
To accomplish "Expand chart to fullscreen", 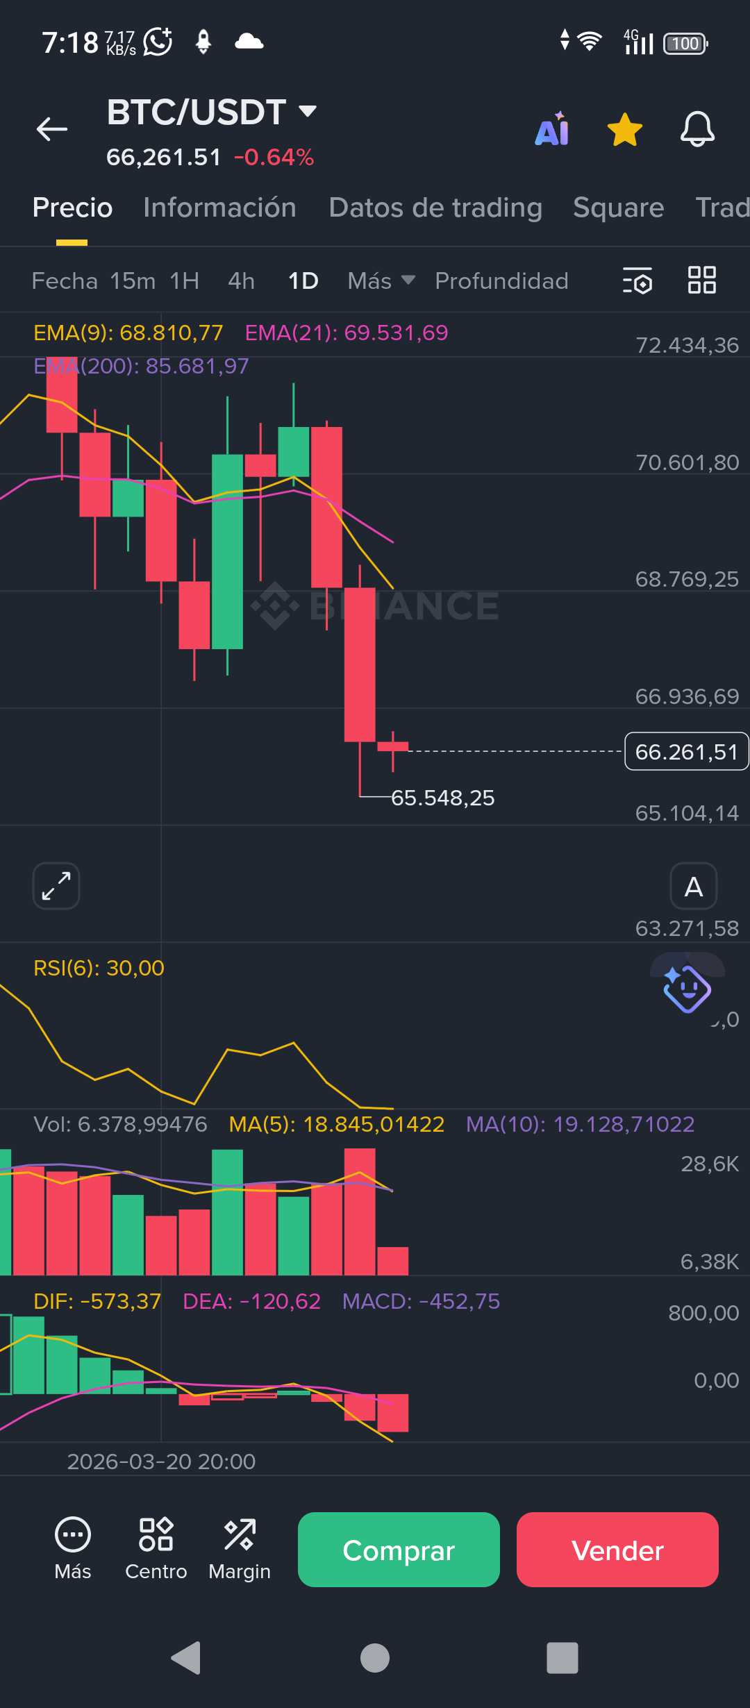I will pos(56,886).
